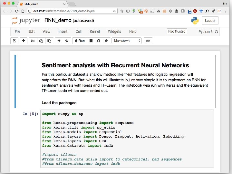The width and height of the screenshot is (232, 174).
Task: Move selected cell up arrow
Action: (x=59, y=41)
